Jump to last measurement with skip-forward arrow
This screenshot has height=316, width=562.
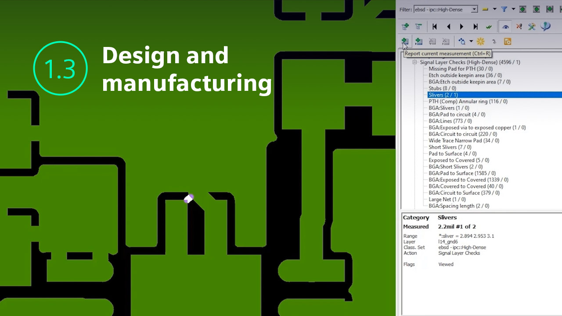(475, 27)
